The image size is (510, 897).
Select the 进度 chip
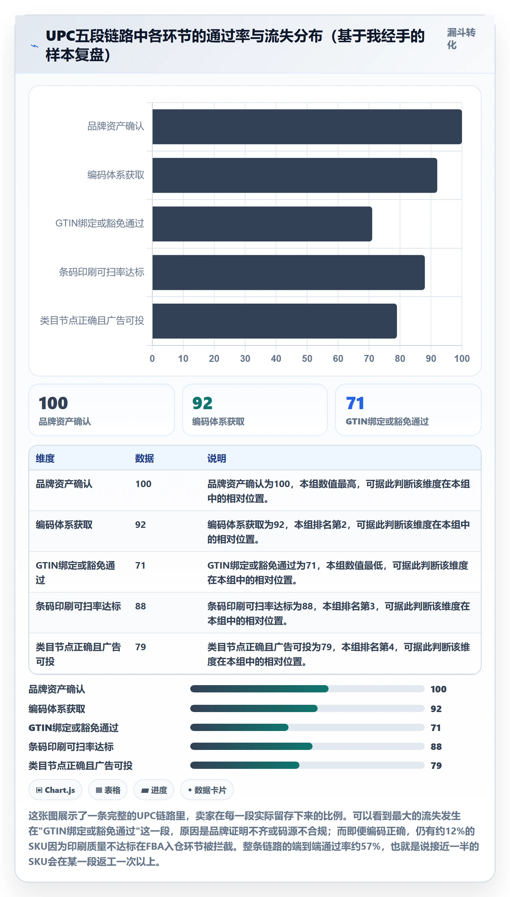coord(154,790)
